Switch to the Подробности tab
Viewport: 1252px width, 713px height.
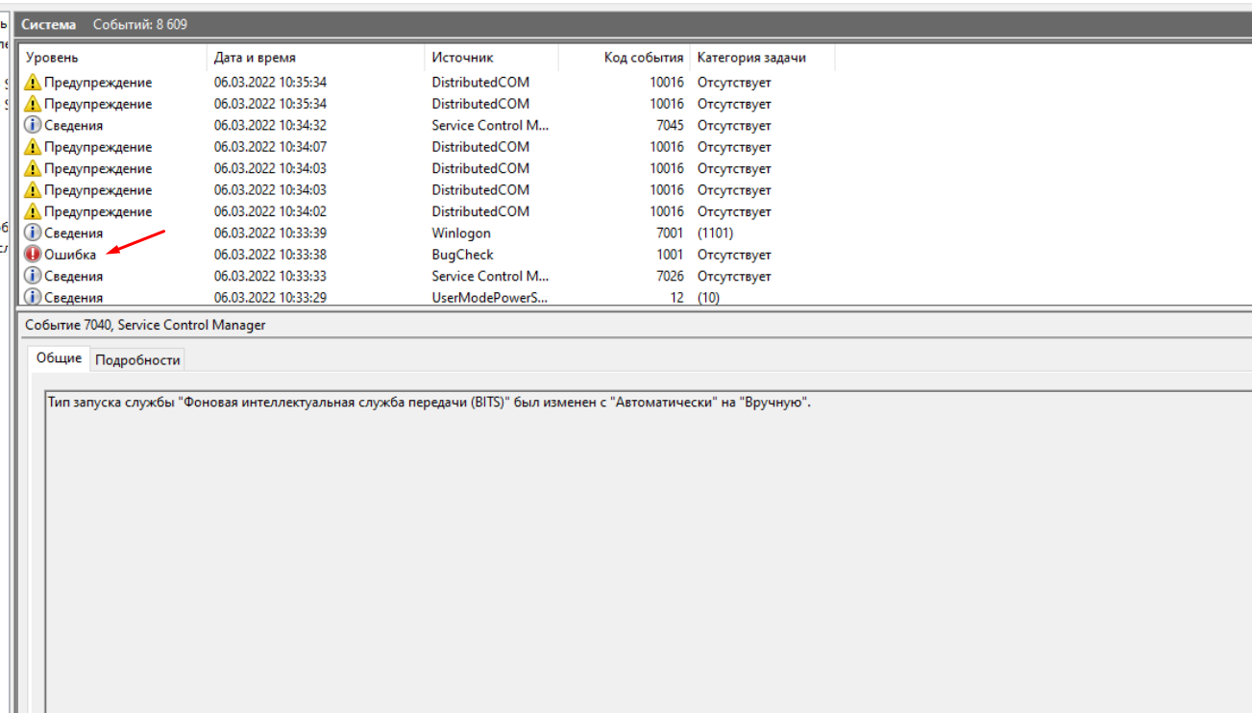tap(137, 359)
